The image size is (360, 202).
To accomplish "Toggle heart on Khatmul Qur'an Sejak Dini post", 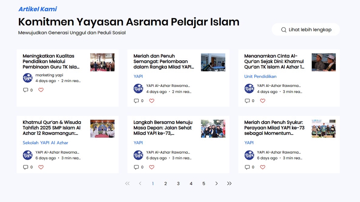I will (262, 101).
